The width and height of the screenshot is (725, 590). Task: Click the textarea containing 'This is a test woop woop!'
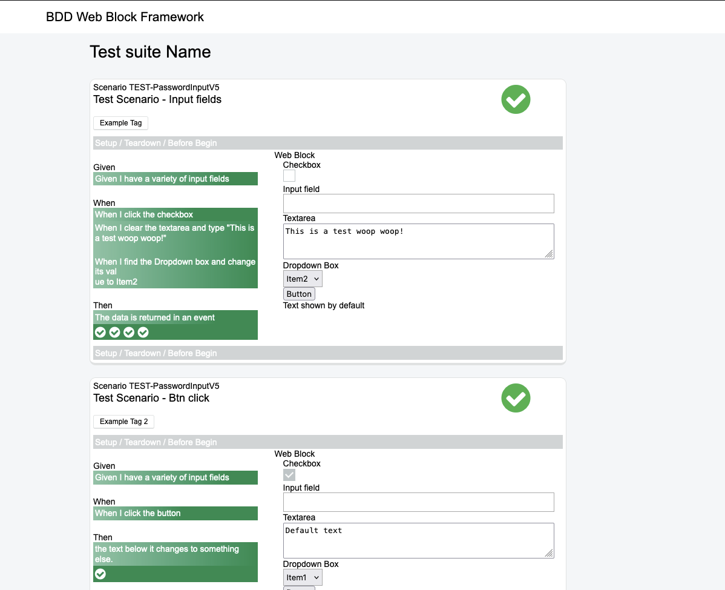click(x=418, y=242)
